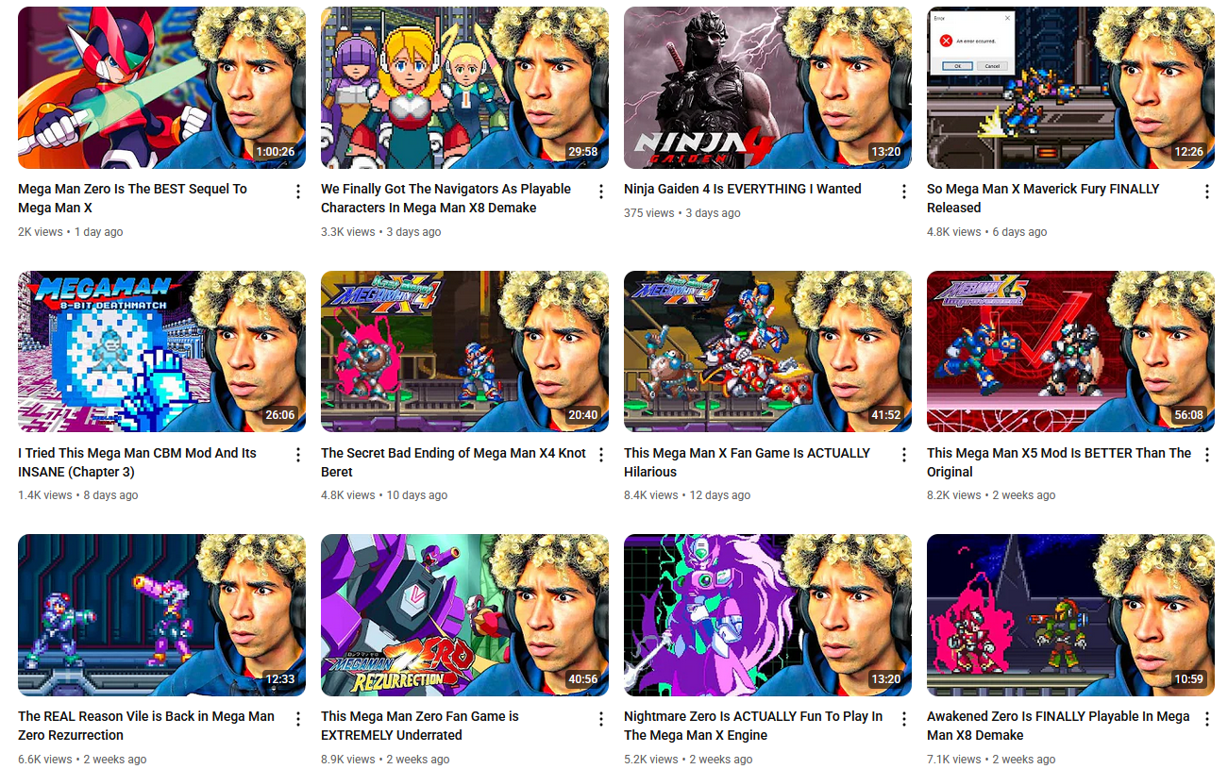Open 'Nightmare Zero Is ACTUALLY Fun To Play' title

[753, 726]
